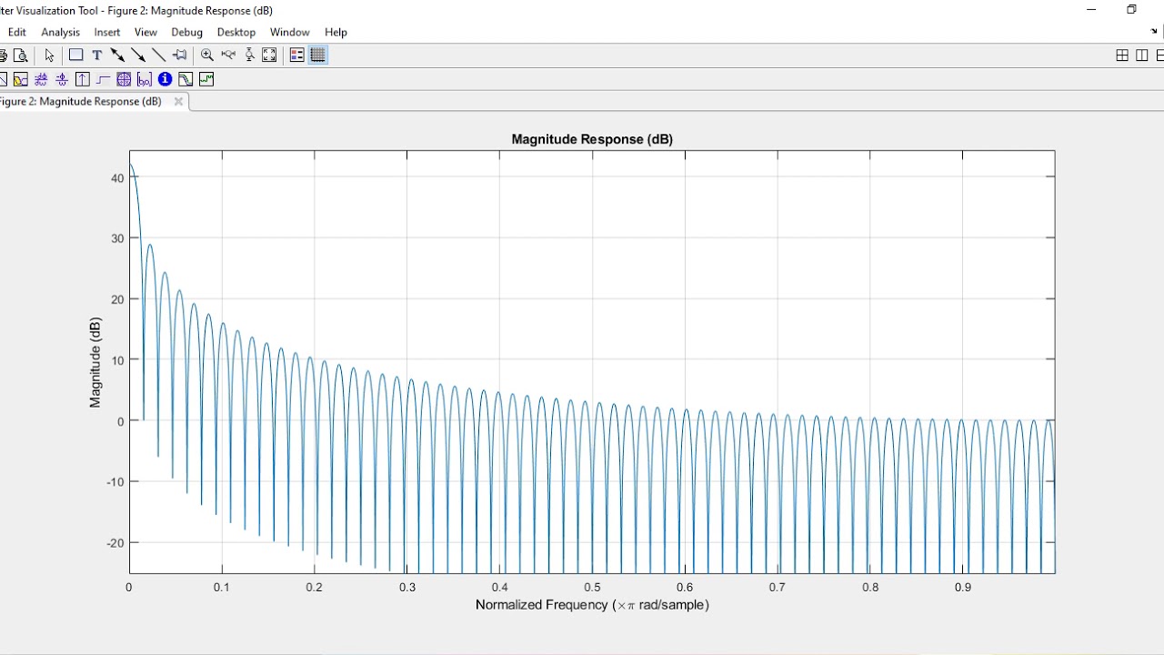
Task: Show the Filter Coefficients
Action: click(x=145, y=79)
